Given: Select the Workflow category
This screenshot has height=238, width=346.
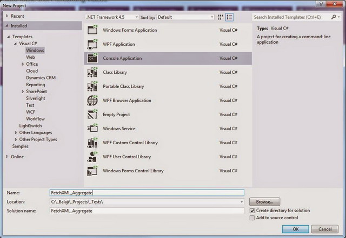Looking at the screenshot, I should point(35,118).
